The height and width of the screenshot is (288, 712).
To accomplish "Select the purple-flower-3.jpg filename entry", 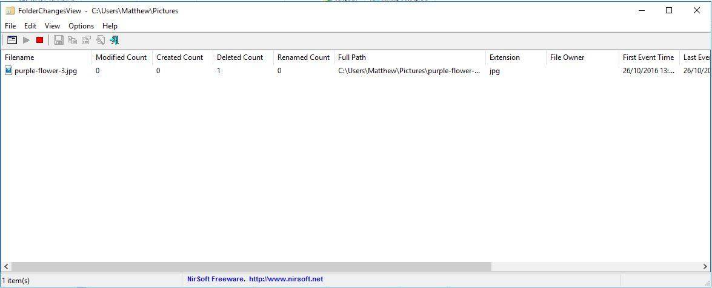I will pos(45,71).
